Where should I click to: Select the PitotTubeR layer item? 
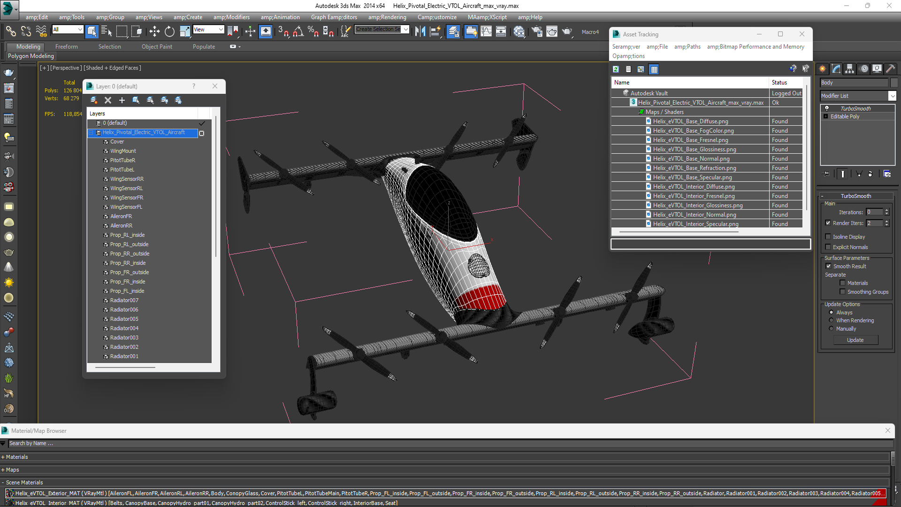click(122, 160)
